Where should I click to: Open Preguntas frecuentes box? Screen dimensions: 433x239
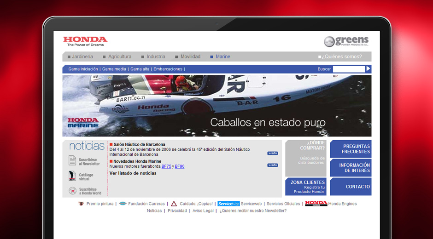point(351,149)
